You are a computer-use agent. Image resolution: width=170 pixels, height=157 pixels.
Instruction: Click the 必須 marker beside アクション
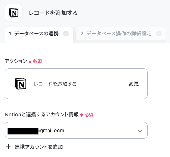[x=37, y=62]
